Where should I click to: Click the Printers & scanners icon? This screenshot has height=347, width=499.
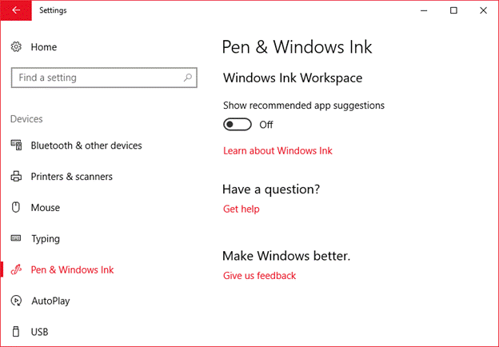[x=16, y=177]
